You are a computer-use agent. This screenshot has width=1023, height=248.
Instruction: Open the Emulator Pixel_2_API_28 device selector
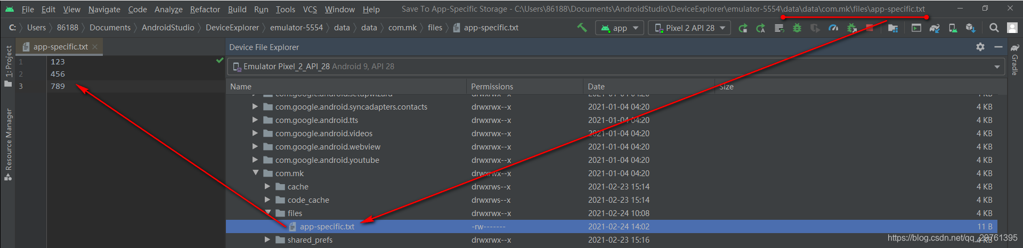[x=616, y=67]
